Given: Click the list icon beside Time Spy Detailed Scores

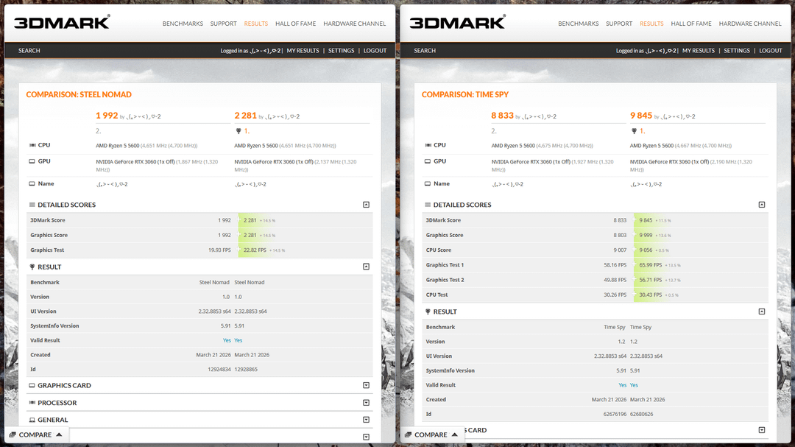Looking at the screenshot, I should [428, 205].
